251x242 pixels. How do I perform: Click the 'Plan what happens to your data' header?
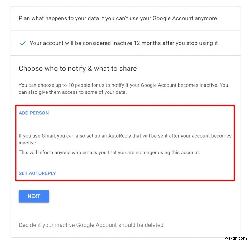(118, 18)
